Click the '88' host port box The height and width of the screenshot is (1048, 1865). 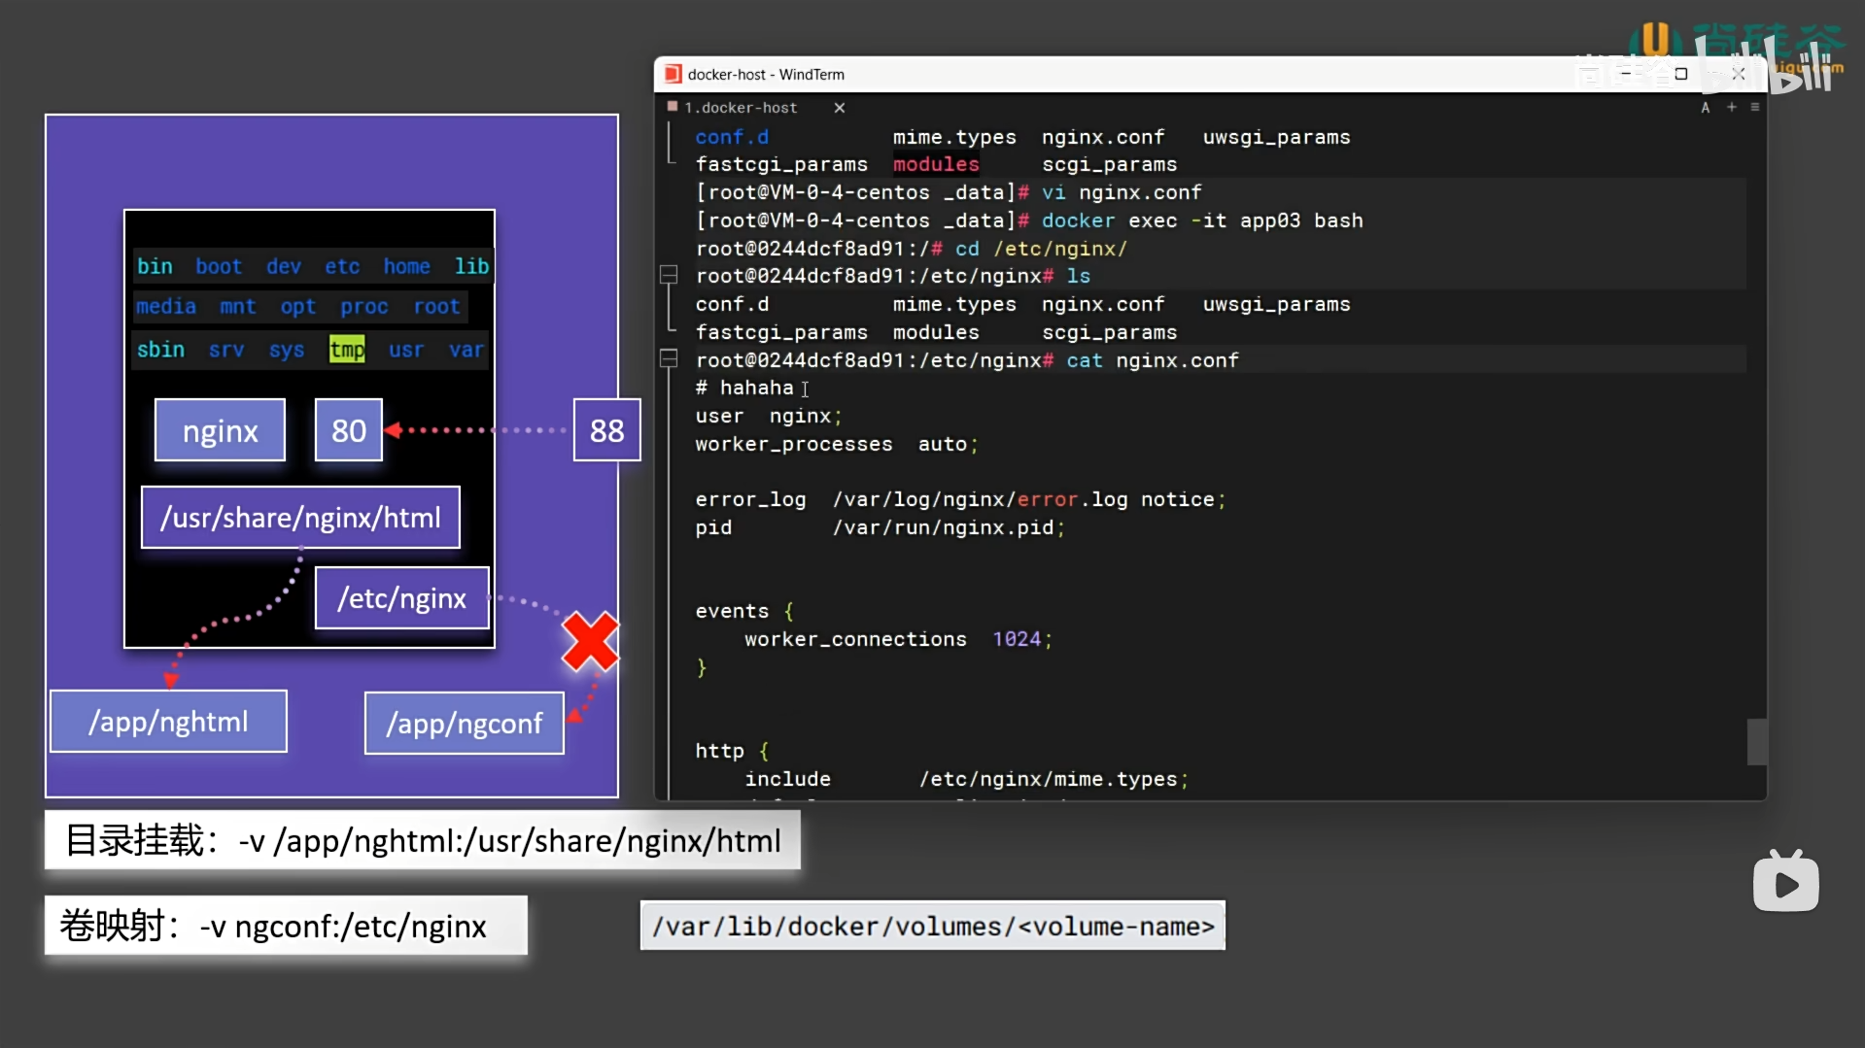[x=607, y=430]
